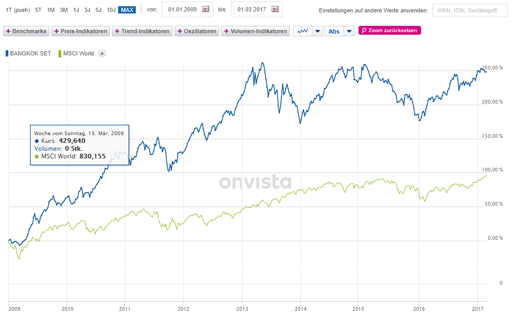Viewport: 514px width, 321px height.
Task: Select the 3M time range
Action: [64, 10]
